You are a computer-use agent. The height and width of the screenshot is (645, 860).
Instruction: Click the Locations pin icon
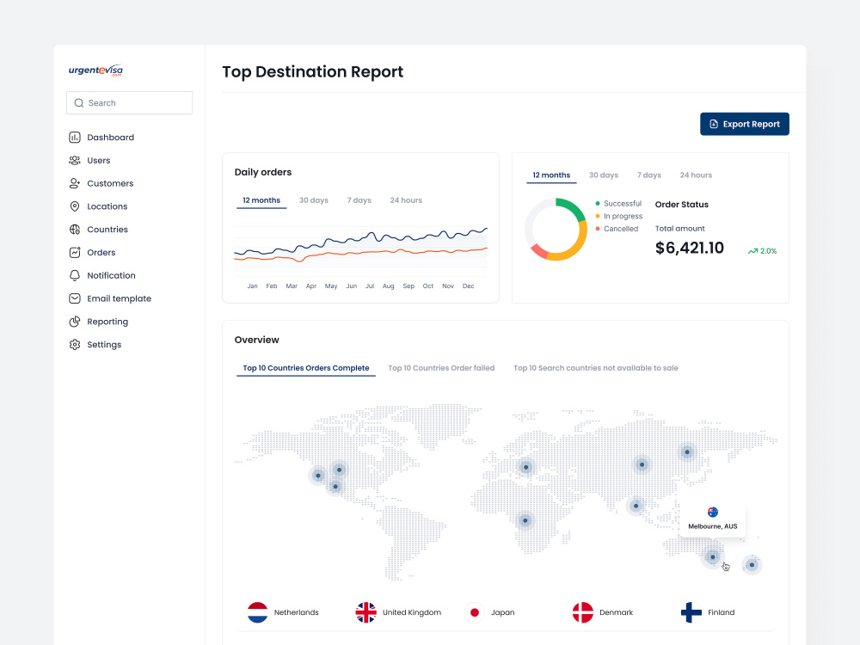click(x=75, y=206)
